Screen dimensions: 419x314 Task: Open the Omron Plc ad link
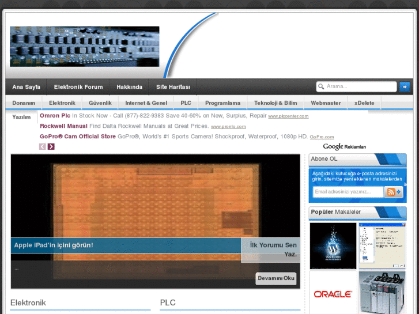(x=55, y=116)
